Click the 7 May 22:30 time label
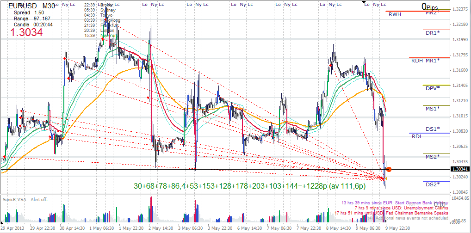 pos(308,228)
